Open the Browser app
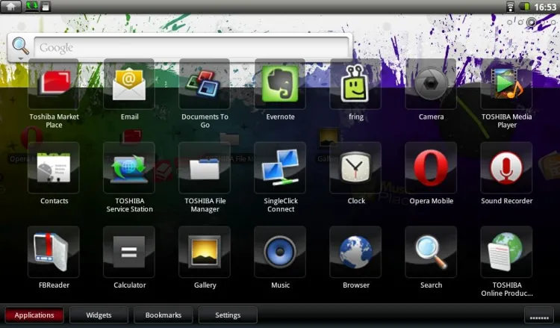 point(355,252)
